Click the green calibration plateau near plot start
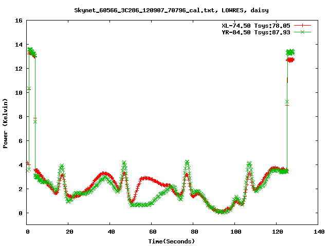The width and height of the screenshot is (329, 246). (32, 52)
